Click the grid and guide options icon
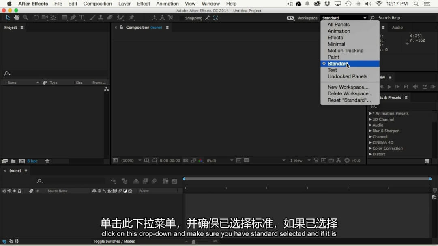This screenshot has height=246, width=438. [147, 161]
